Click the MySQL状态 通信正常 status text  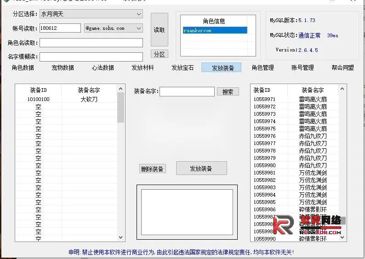pos(309,35)
